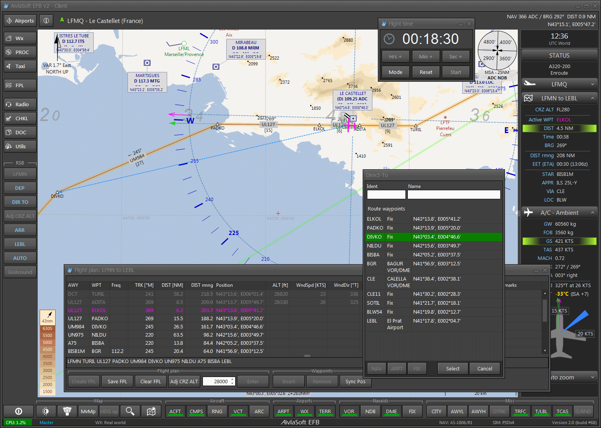Open the CHKL checklist panel
Screen dimensions: 601x428
point(20,118)
